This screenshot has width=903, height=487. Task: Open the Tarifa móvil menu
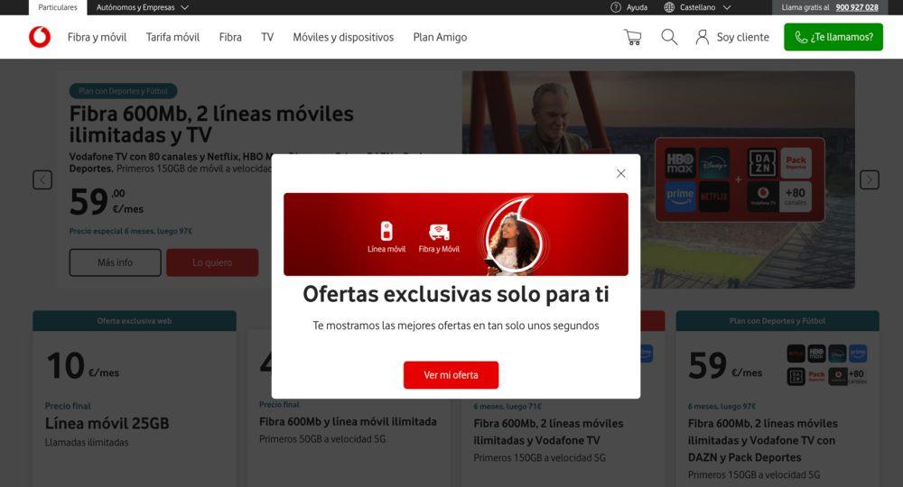172,37
